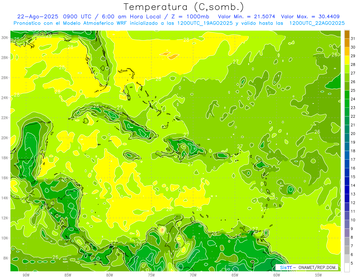Click the 22N latitude axis label
The height and width of the screenshot is (279, 361).
(5, 118)
